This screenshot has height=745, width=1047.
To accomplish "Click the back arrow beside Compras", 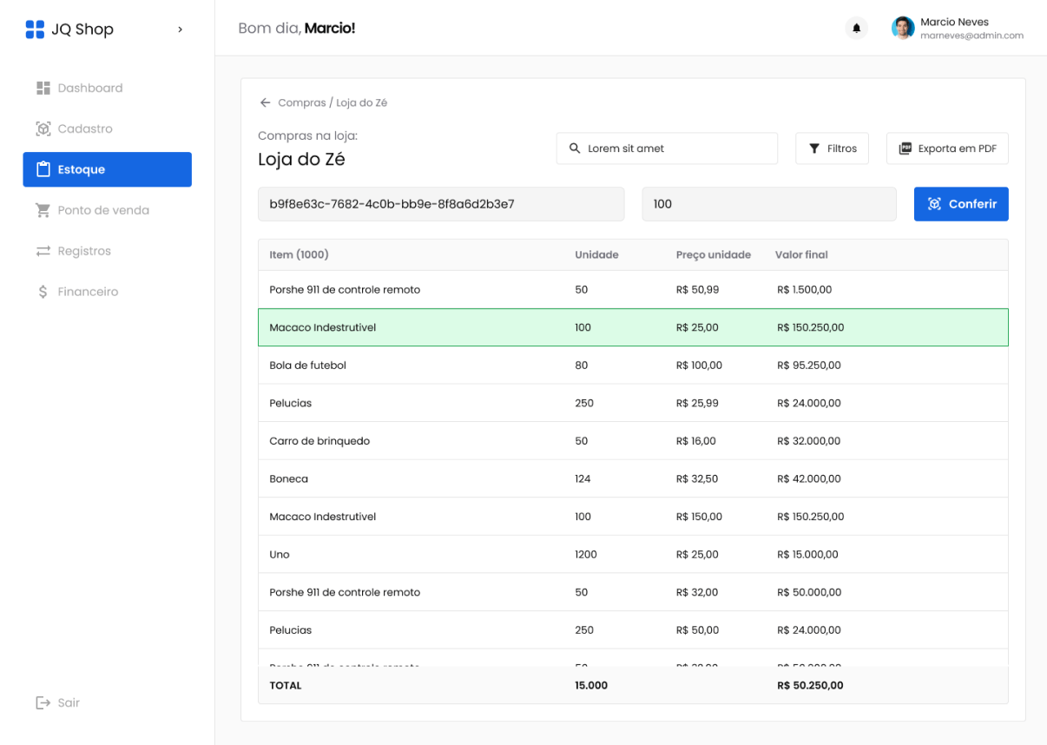I will click(x=266, y=102).
